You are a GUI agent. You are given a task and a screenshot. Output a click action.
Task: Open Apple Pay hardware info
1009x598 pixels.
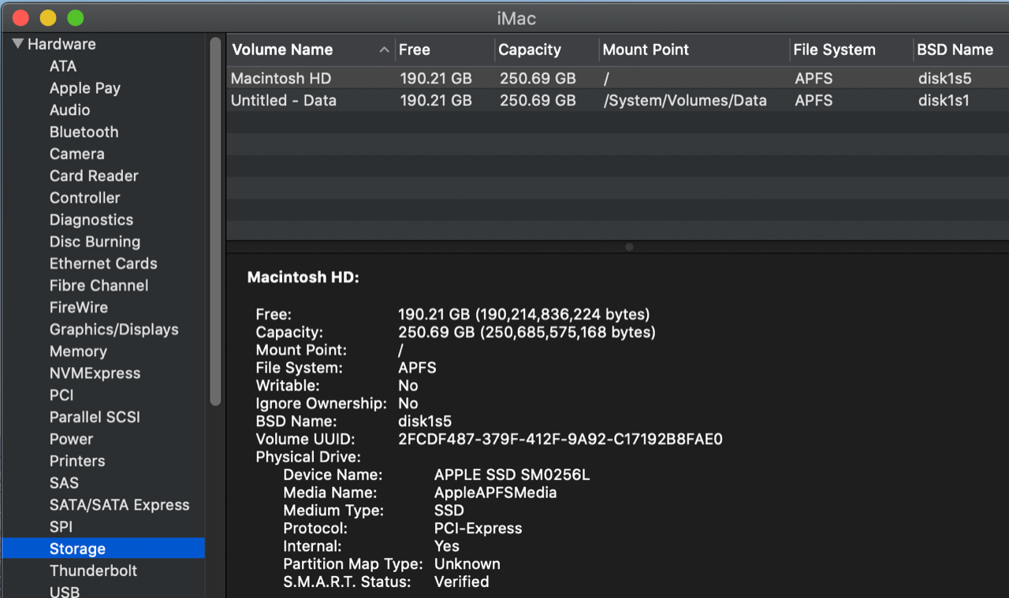[85, 88]
